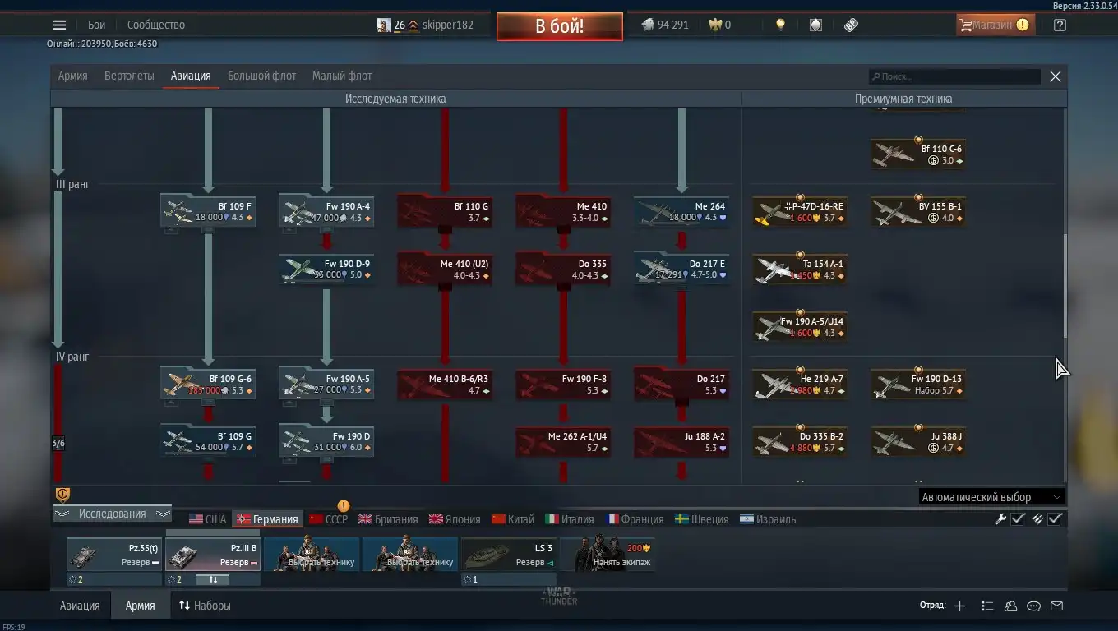The height and width of the screenshot is (631, 1118).
Task: Click the yellow warning badge below rank bar
Action: pos(62,494)
